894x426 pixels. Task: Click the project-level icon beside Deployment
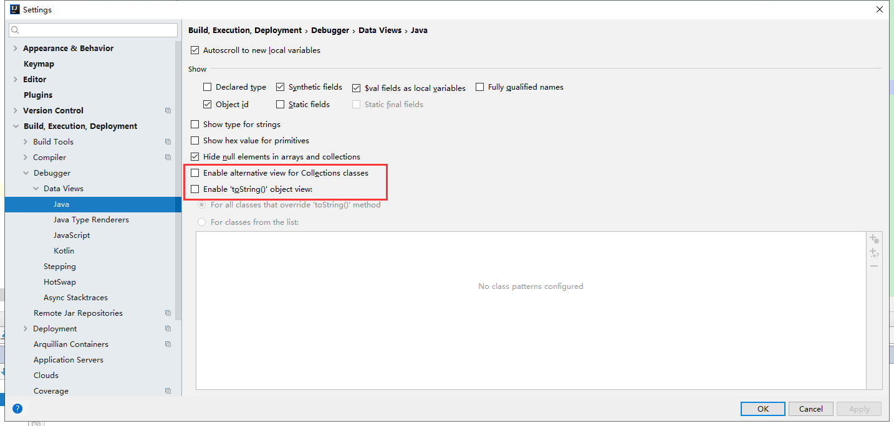click(168, 328)
